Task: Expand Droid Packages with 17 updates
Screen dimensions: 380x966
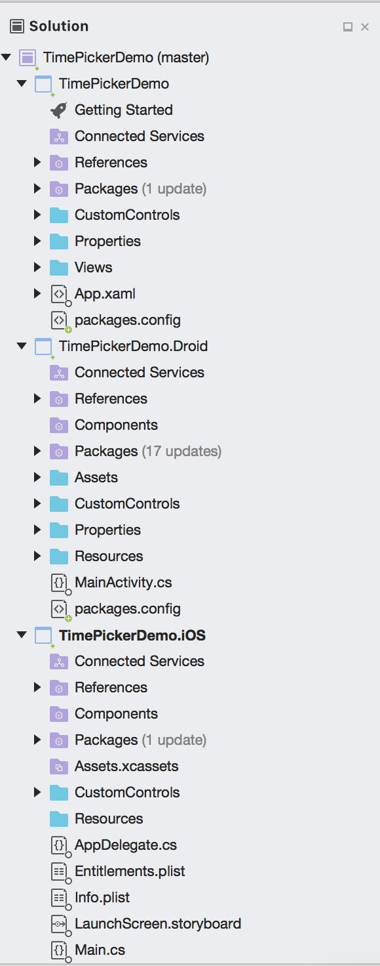Action: click(38, 451)
